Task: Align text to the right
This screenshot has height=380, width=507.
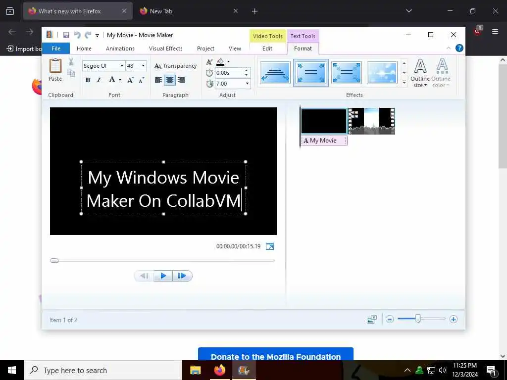Action: tap(181, 80)
